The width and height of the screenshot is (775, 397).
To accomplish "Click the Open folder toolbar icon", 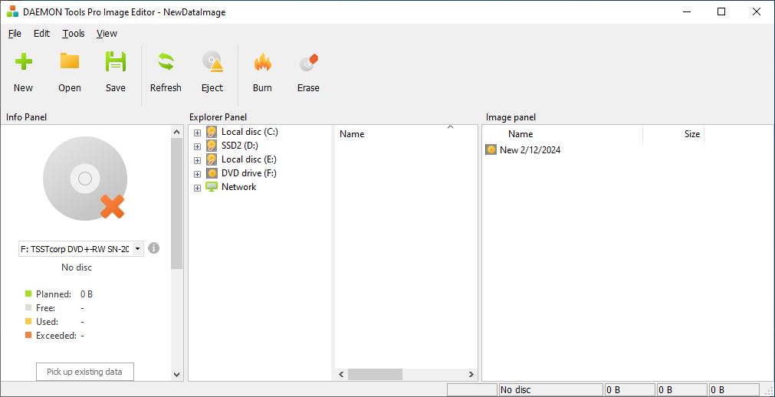I will pos(70,61).
